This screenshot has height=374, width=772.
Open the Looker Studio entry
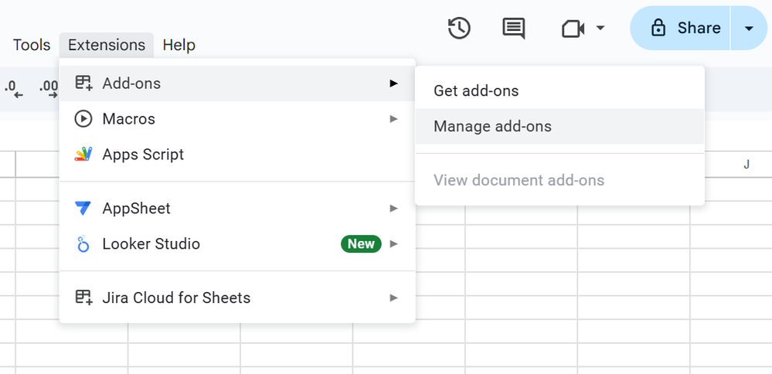pyautogui.click(x=237, y=243)
